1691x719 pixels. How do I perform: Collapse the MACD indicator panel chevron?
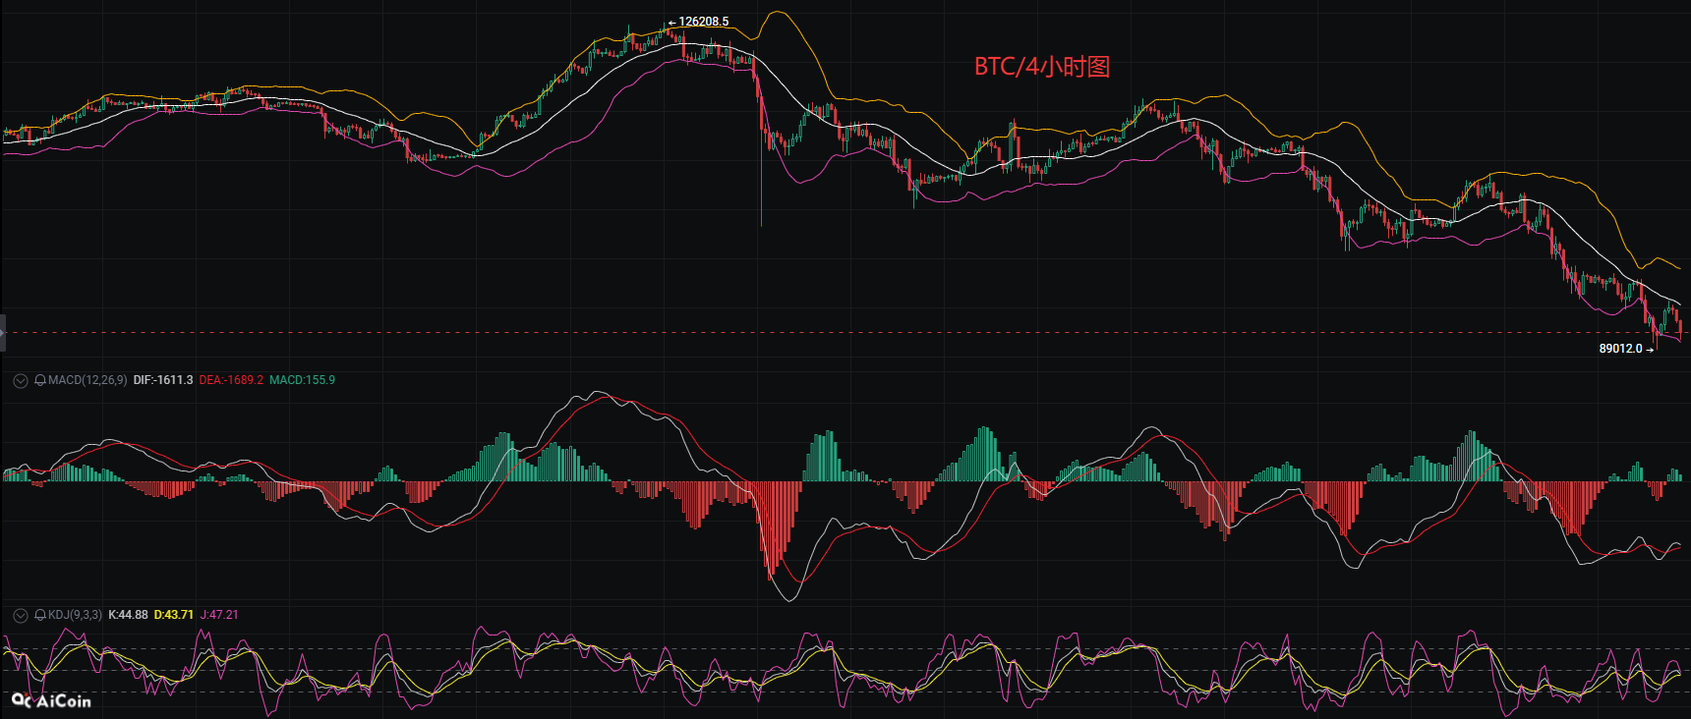[x=20, y=381]
